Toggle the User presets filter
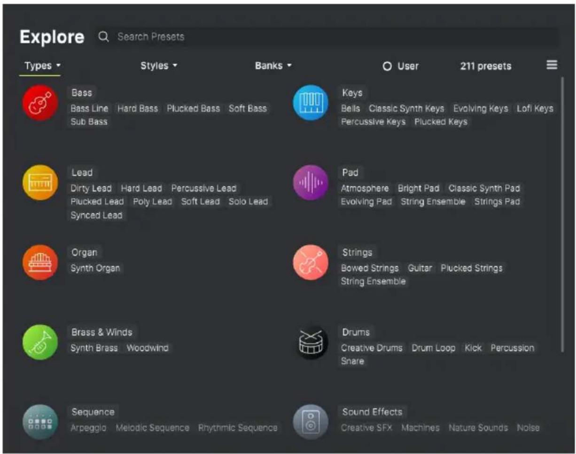576x454 pixels. (x=401, y=66)
